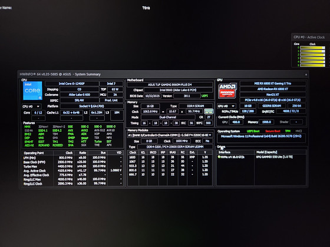This screenshot has height=247, width=330.
Task: Click the AES-NI feature flag
Action: point(29,145)
